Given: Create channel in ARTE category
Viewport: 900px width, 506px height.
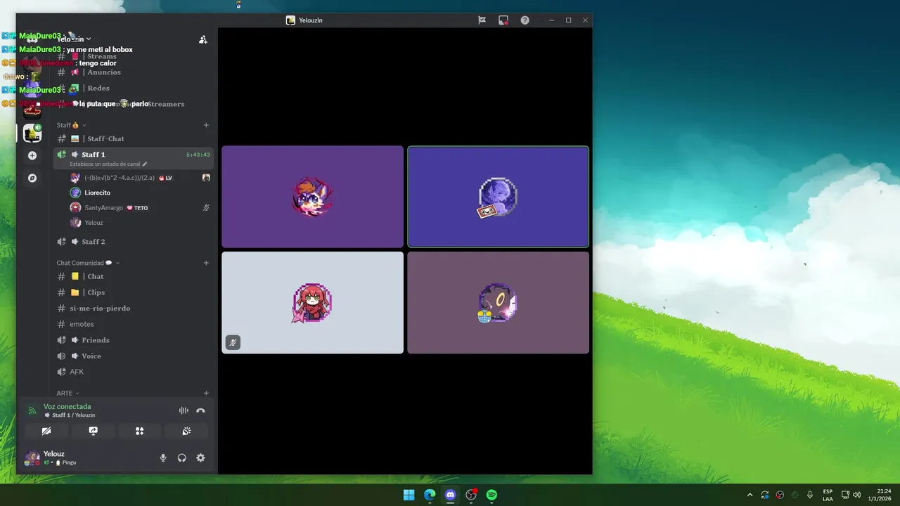Looking at the screenshot, I should 206,393.
